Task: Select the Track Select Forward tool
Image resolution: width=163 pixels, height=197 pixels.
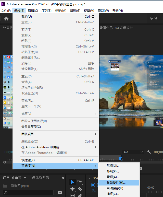Action: [80, 182]
